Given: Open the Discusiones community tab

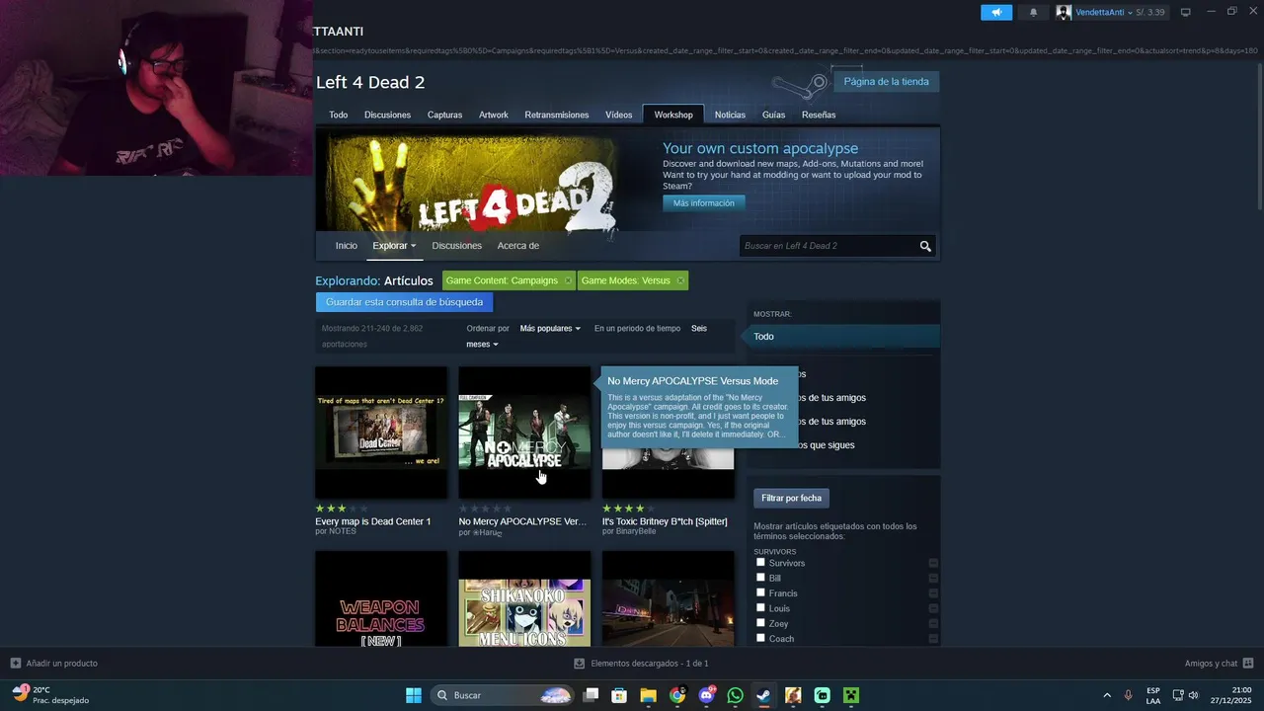Looking at the screenshot, I should coord(387,115).
